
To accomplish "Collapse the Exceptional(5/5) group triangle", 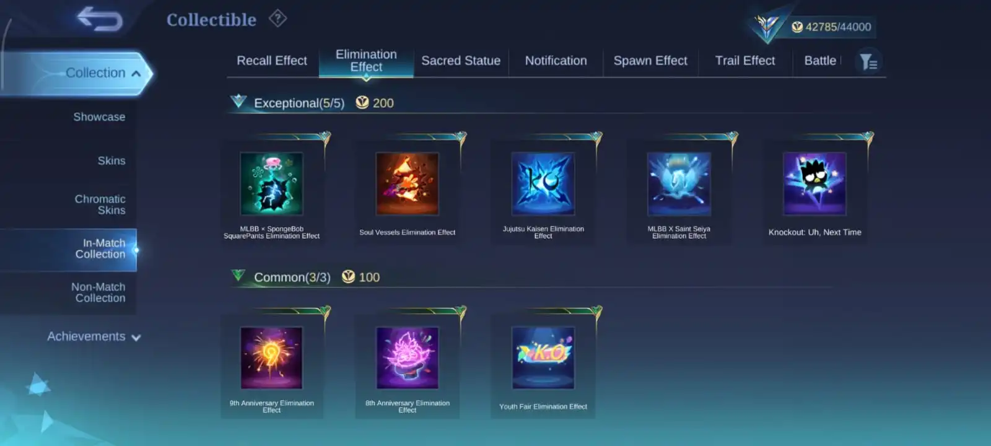I will pos(238,101).
